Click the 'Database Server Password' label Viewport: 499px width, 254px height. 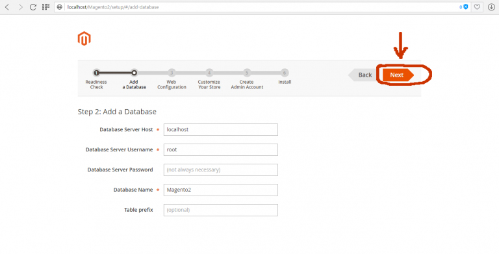coord(120,170)
